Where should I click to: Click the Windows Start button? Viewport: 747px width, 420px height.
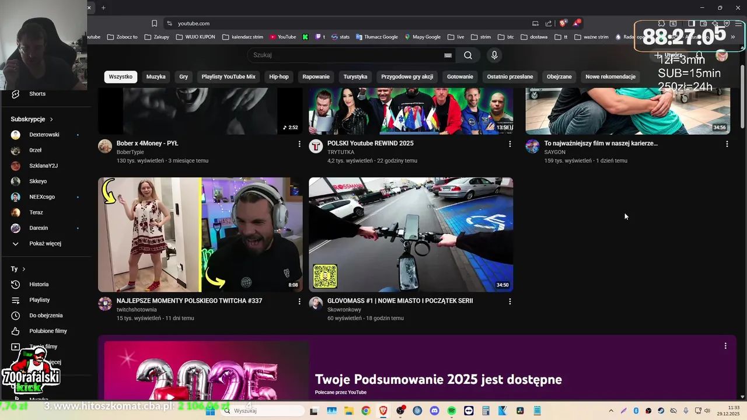211,411
